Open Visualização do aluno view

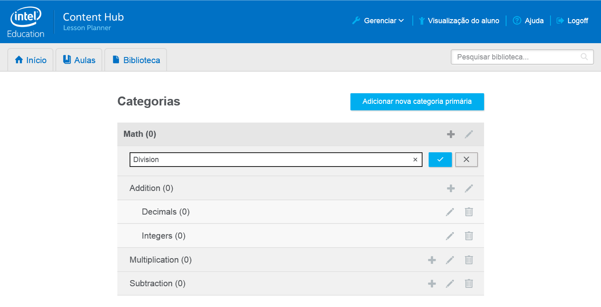459,21
